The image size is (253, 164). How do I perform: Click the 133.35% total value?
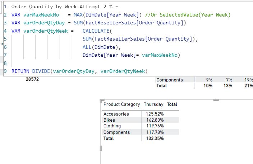pos(155,139)
